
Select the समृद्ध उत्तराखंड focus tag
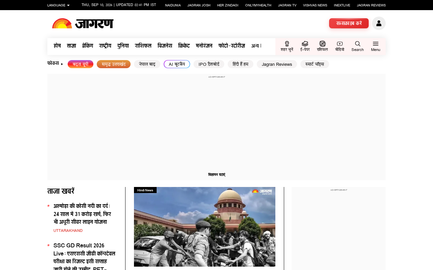[114, 64]
